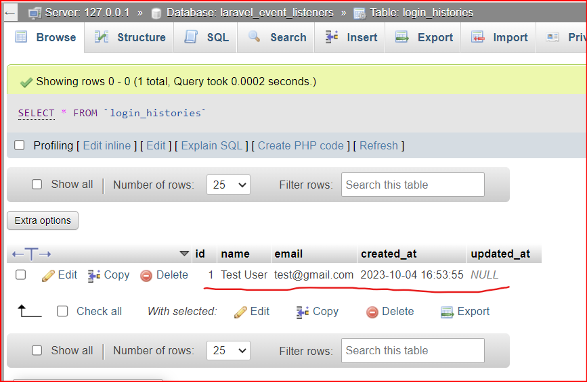This screenshot has width=587, height=382.
Task: Click the Copy icon beside With selected
Action: (302, 312)
